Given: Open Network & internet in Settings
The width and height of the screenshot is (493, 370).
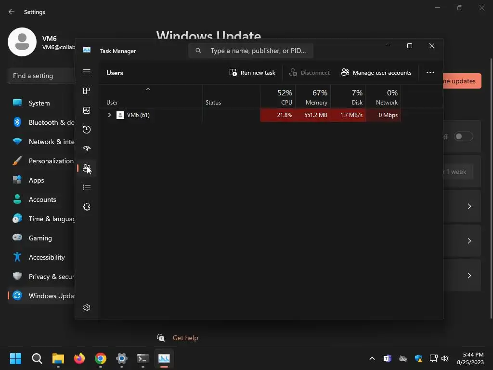Looking at the screenshot, I should (x=41, y=142).
